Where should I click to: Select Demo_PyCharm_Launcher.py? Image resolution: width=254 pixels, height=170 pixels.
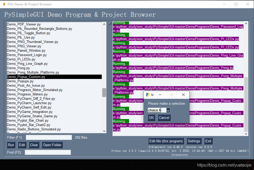click(x=54, y=103)
